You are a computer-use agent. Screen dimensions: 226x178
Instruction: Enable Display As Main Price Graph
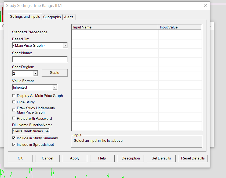14,96
